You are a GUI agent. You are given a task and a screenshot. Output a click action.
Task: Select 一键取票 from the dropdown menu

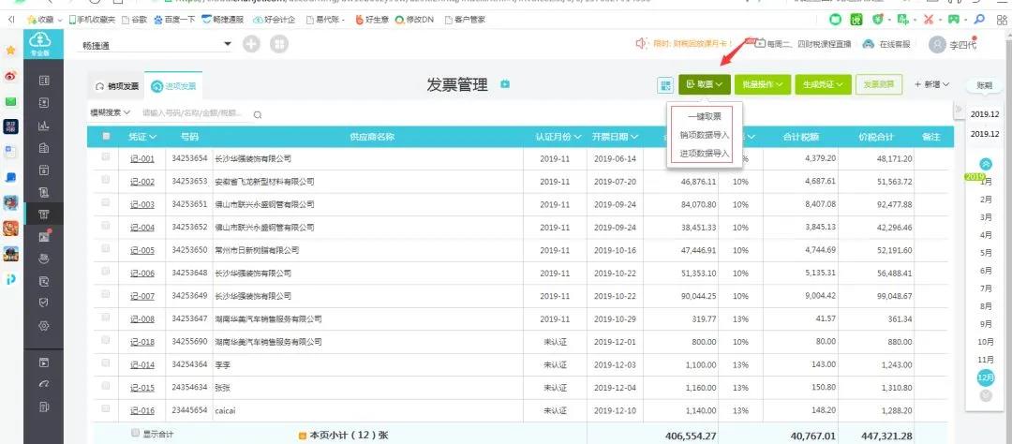(x=704, y=117)
